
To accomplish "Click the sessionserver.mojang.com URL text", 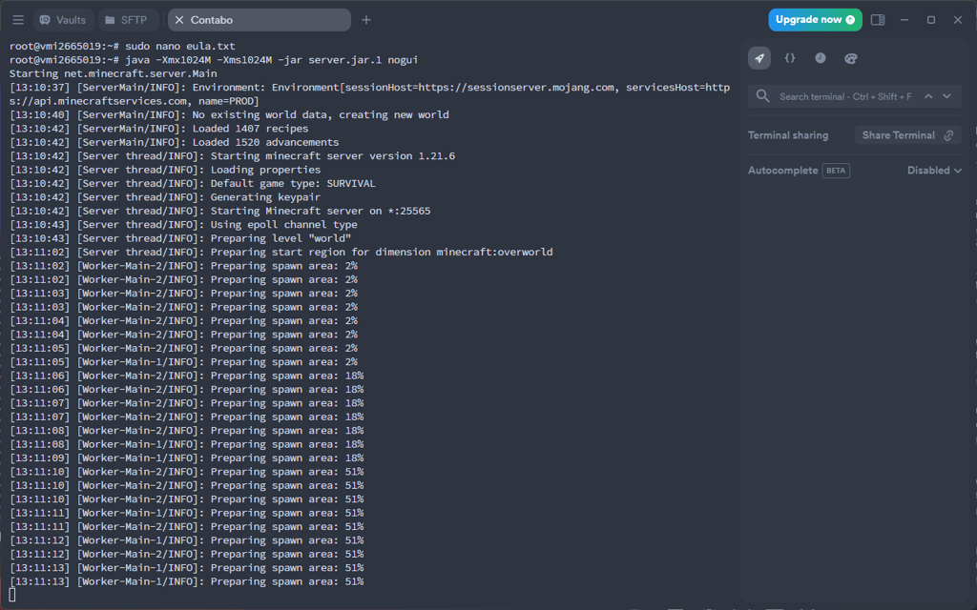I will pos(516,87).
